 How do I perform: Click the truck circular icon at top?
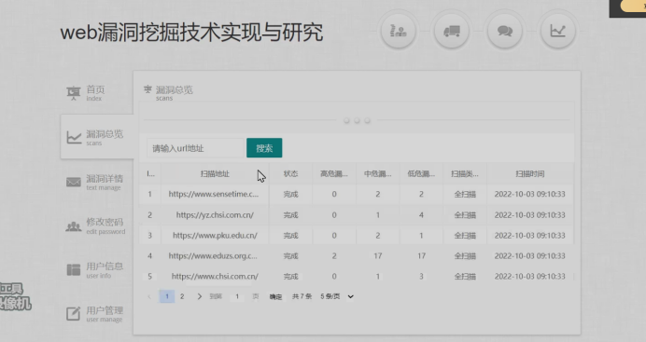[x=452, y=31]
